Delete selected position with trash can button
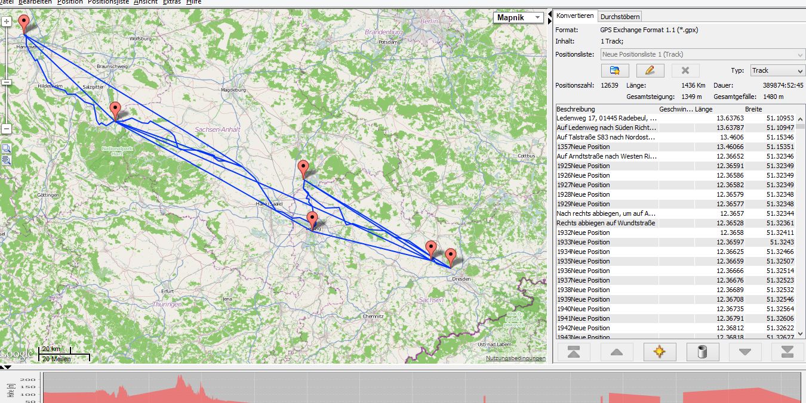Viewport: 806px width, 403px height. 702,352
